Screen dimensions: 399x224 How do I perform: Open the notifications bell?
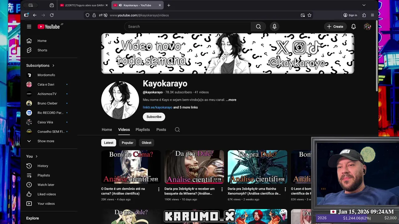tap(353, 26)
